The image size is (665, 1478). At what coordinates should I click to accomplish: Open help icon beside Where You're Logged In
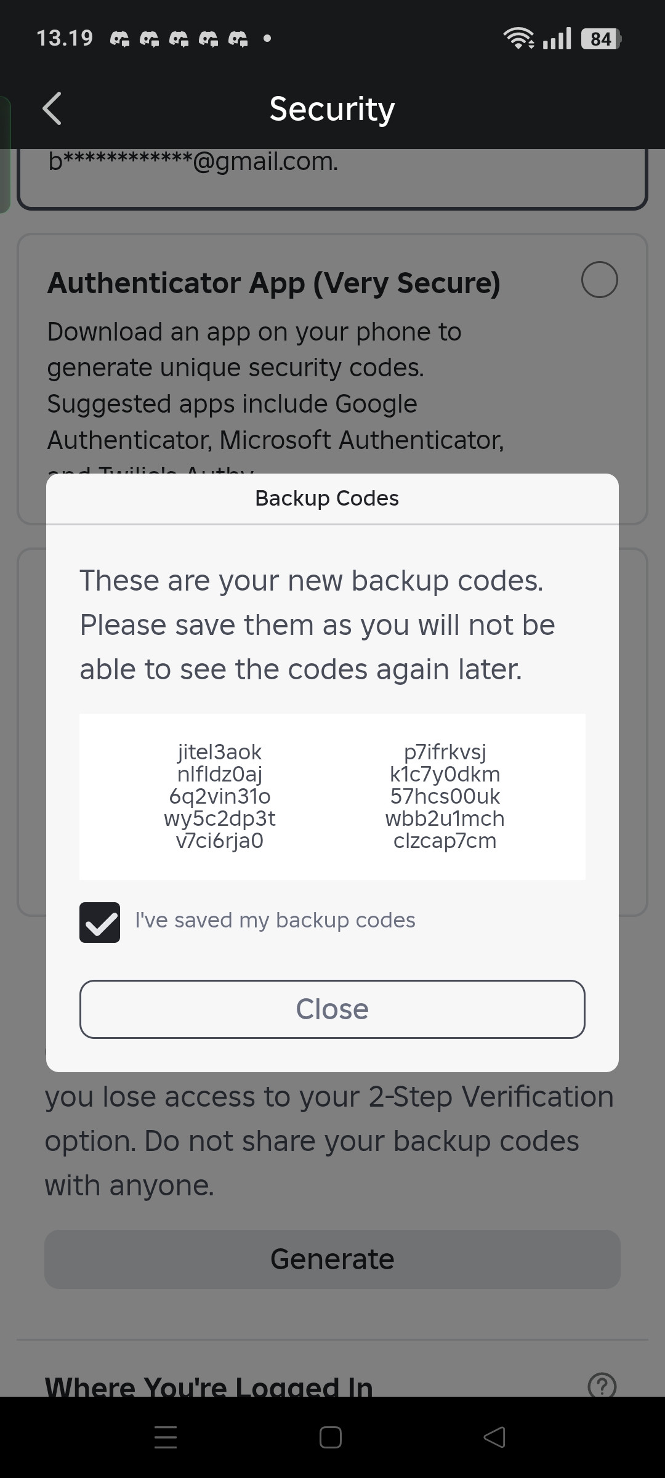tap(602, 1386)
